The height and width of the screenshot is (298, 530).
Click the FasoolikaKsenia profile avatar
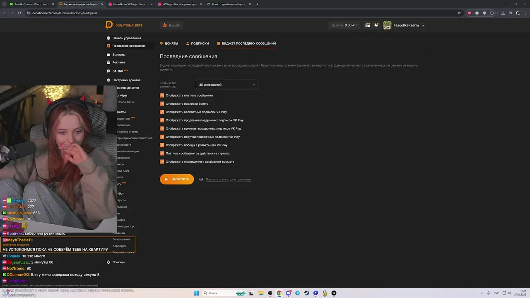point(387,25)
